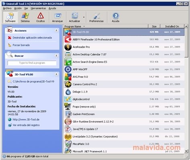
Task: Open the Herramientas menu
Action: [x=38, y=8]
